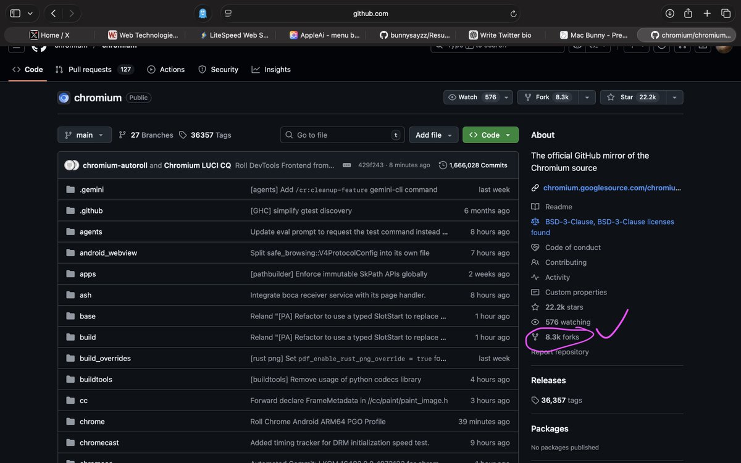The image size is (741, 463).
Task: Star the chromium repository
Action: click(632, 97)
